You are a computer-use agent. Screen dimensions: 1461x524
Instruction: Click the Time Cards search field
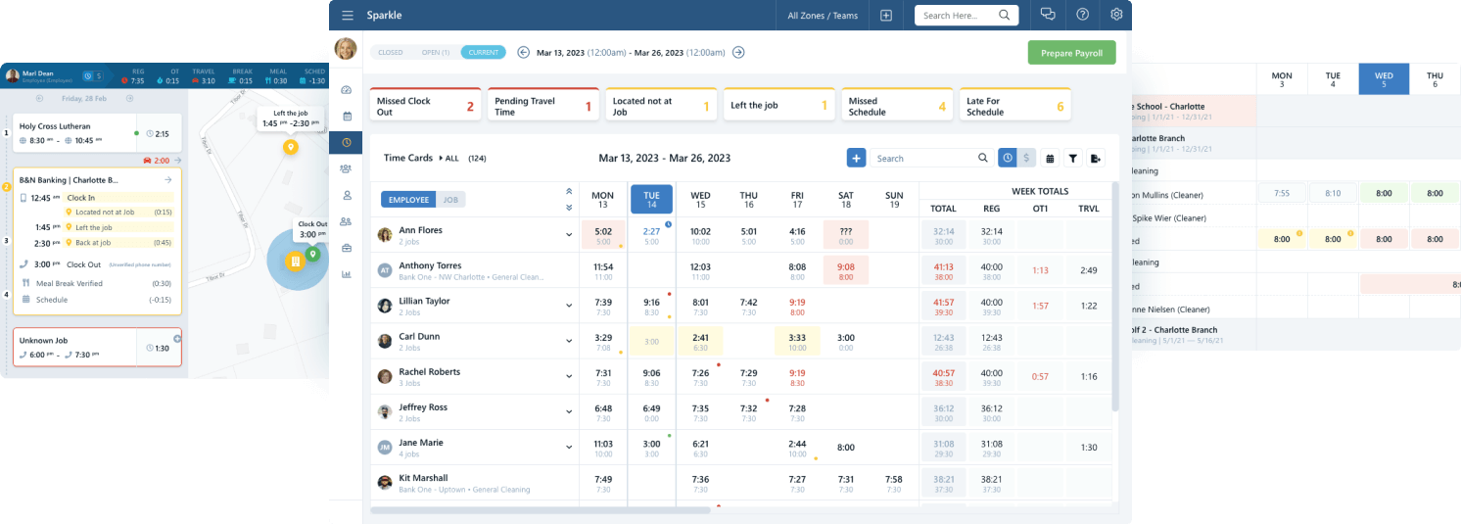click(925, 158)
